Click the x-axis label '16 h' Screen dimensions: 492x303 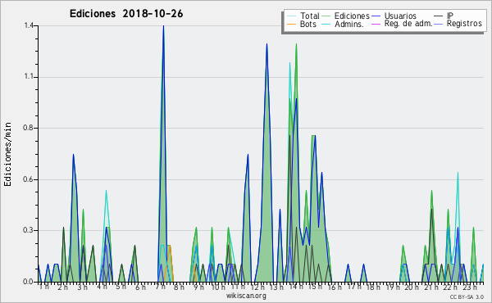coord(335,287)
